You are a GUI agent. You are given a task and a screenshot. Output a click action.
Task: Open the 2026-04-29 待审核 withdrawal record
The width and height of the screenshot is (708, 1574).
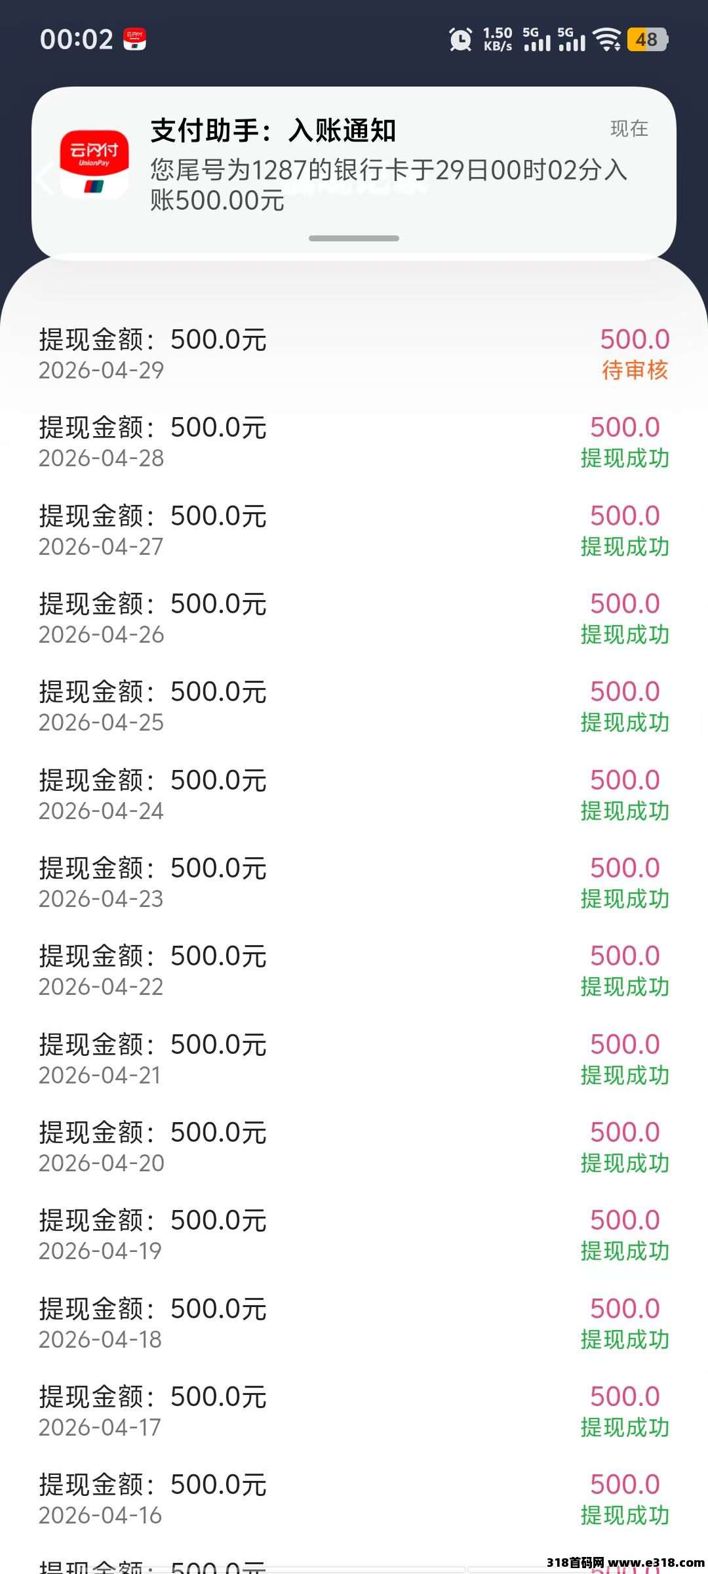point(354,354)
